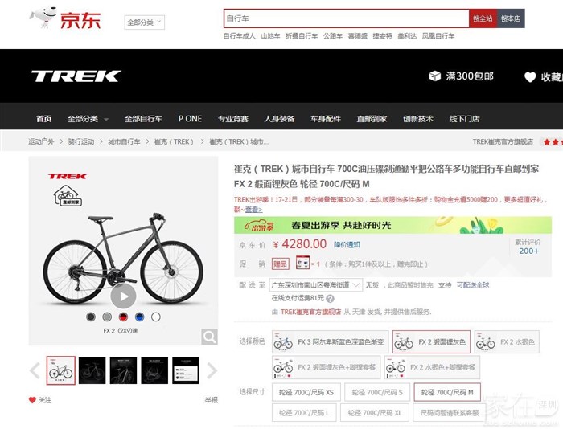Show previous thumbnails with left arrow
The width and height of the screenshot is (563, 429).
coord(35,370)
